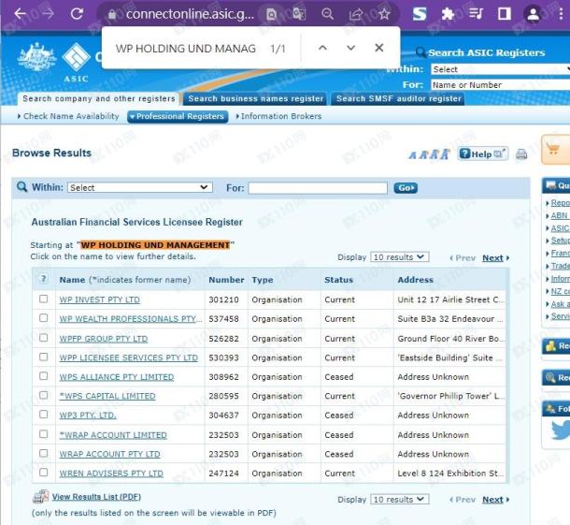Screen dimensions: 570x525
Task: Open Browse Results Within Select dropdown
Action: click(x=140, y=187)
